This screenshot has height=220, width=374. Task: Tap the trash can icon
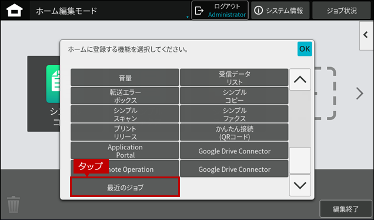coord(14,205)
